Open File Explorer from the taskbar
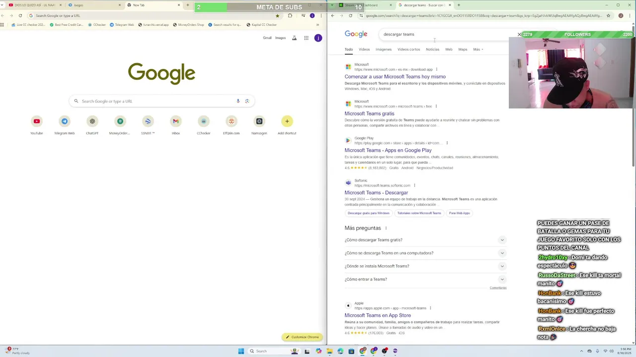Screen dimensions: 636x357 (x=329, y=351)
